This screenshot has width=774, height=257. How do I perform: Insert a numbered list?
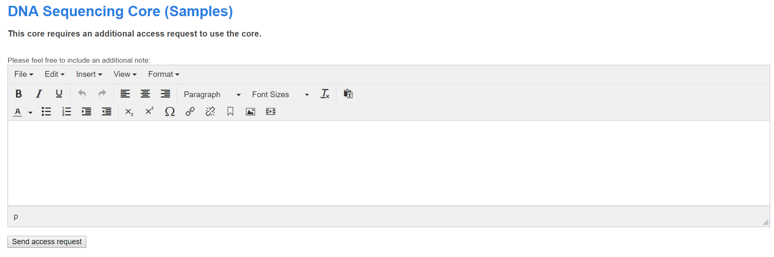click(x=66, y=112)
